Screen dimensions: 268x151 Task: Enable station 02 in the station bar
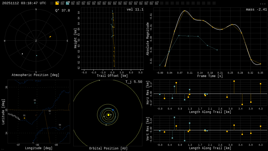[62, 3]
